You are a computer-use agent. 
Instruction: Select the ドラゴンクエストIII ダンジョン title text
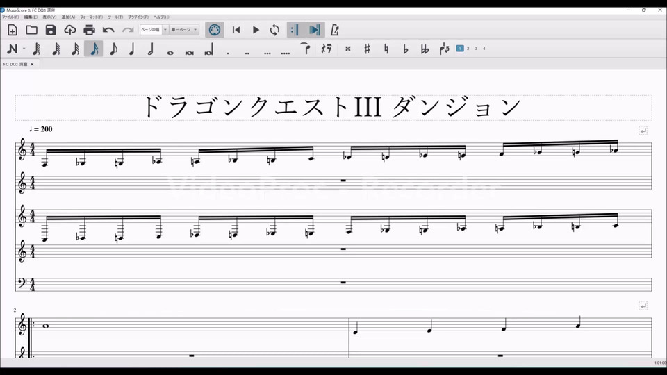[x=331, y=107]
